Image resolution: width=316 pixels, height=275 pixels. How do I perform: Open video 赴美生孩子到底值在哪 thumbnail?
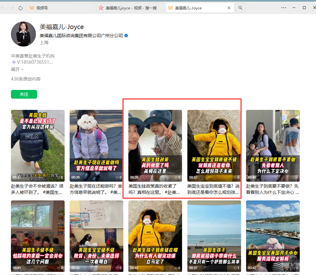(155, 236)
